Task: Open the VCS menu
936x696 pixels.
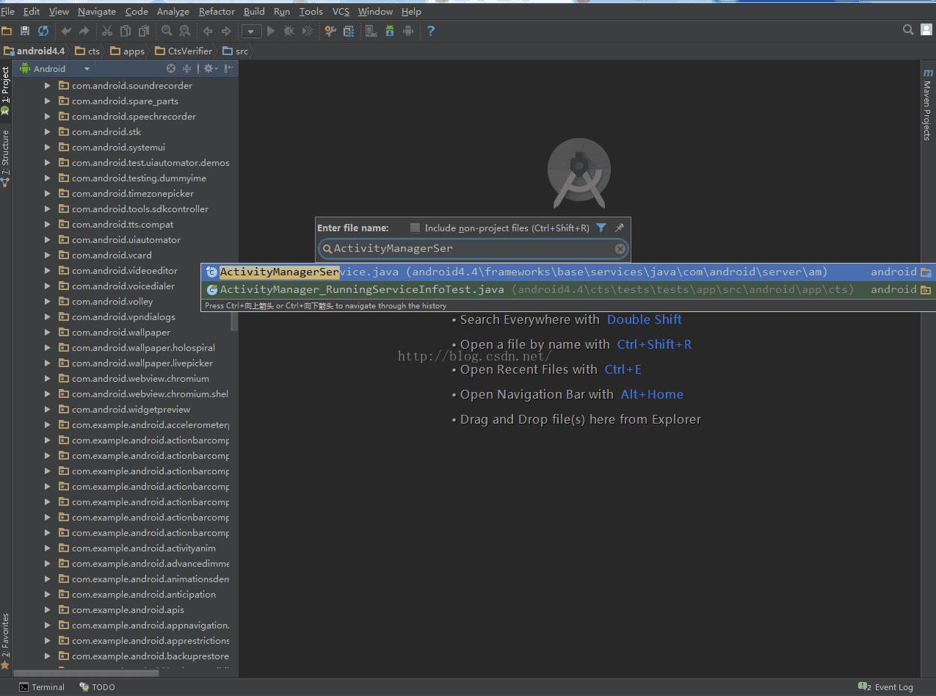Action: coord(341,11)
